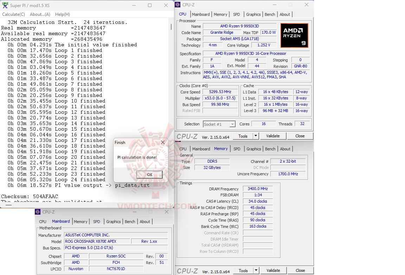Click OK on the PI calculation done dialog
This screenshot has width=405, height=275.
(149, 175)
